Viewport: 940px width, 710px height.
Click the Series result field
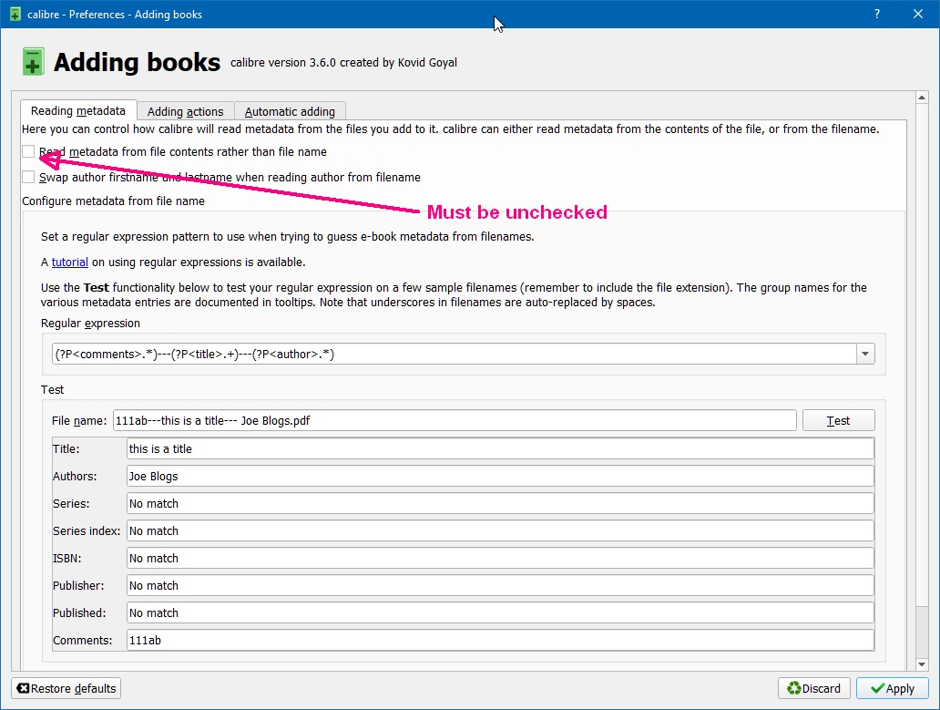pyautogui.click(x=500, y=504)
